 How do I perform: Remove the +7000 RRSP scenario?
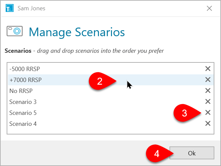(x=208, y=80)
